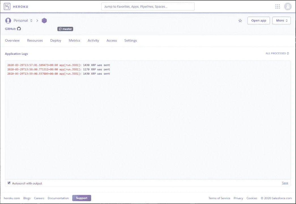296x204 pixels.
Task: Open the More dropdown menu
Action: tap(282, 20)
